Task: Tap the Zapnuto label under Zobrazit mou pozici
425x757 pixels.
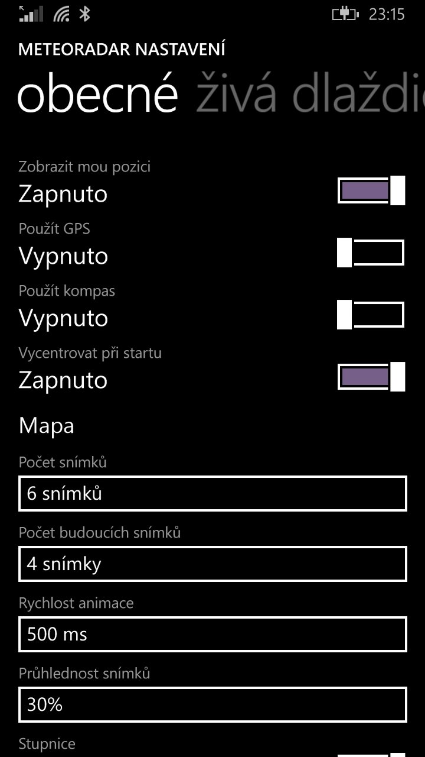Action: [x=63, y=194]
